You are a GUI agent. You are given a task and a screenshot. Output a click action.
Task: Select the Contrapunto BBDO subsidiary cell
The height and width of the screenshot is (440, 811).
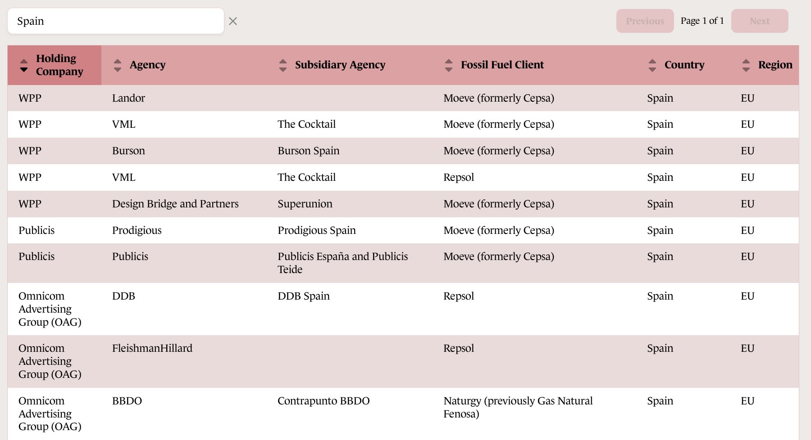pos(323,401)
